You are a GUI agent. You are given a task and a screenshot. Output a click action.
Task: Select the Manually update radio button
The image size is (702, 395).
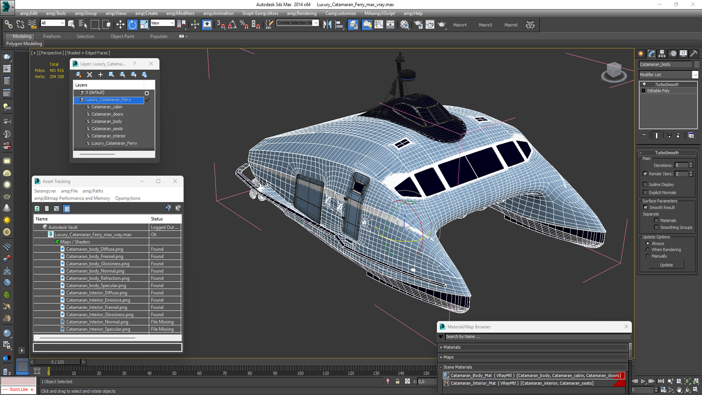click(x=648, y=256)
